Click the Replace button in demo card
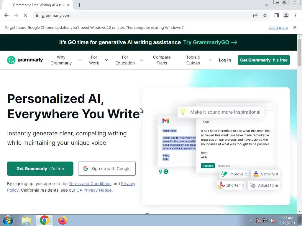This screenshot has width=302, height=226. click(x=208, y=166)
